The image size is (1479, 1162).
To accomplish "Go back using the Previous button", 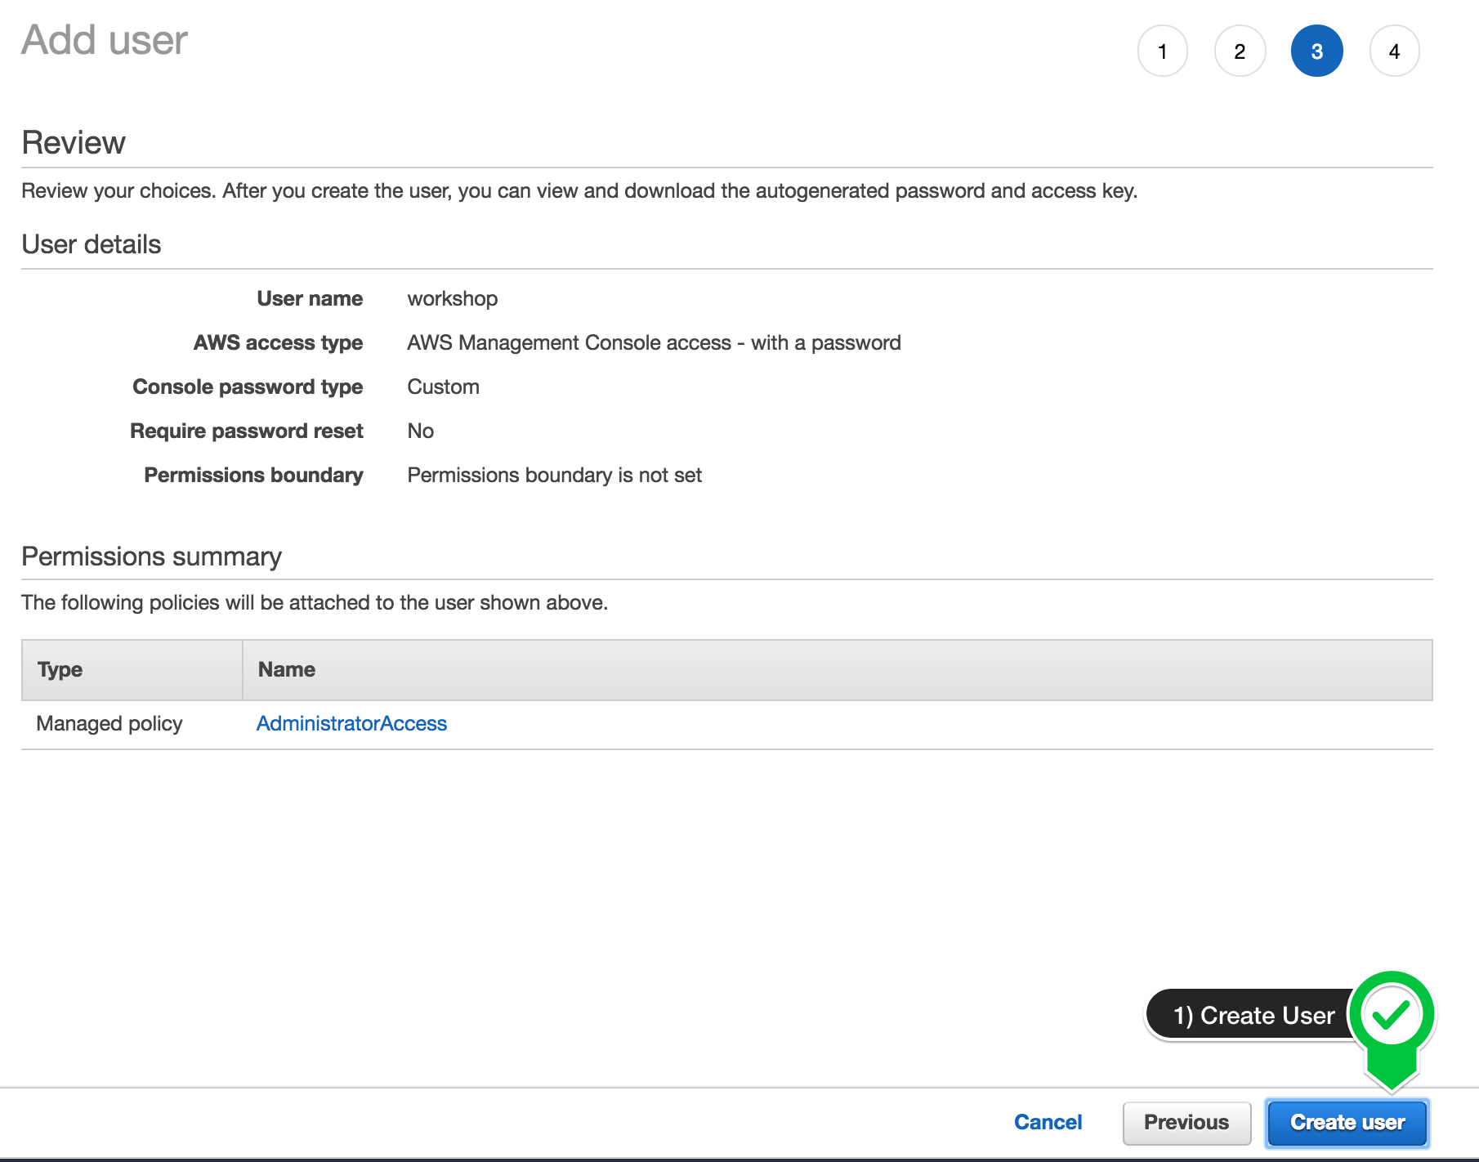I will [x=1186, y=1122].
